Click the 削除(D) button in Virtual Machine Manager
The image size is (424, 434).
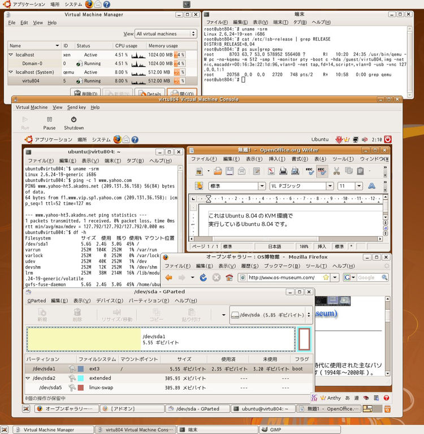click(x=85, y=94)
